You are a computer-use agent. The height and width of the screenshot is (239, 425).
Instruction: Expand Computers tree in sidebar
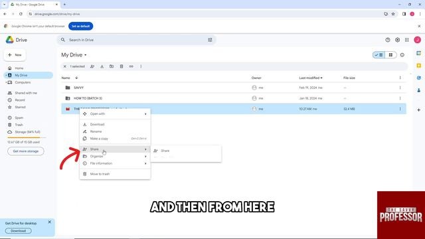(x=6, y=82)
